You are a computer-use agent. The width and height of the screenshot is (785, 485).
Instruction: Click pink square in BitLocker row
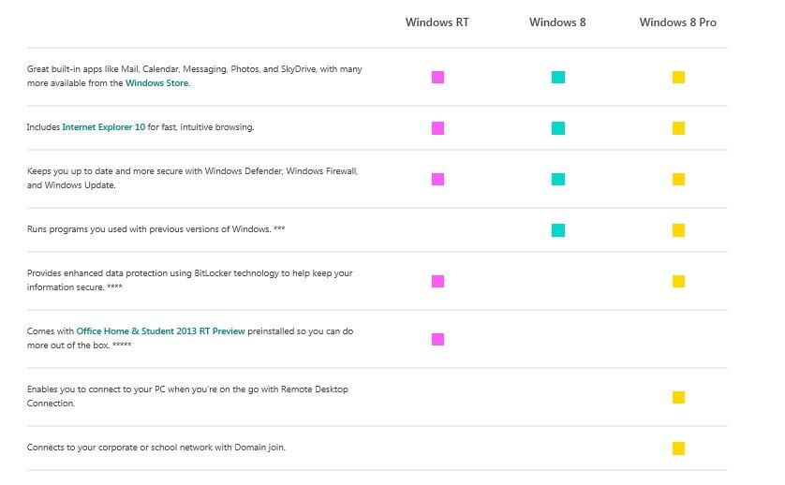coord(437,281)
